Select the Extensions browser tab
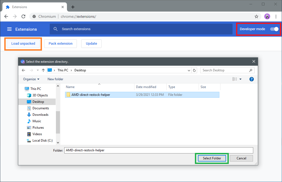This screenshot has height=182, width=282. (34, 7)
